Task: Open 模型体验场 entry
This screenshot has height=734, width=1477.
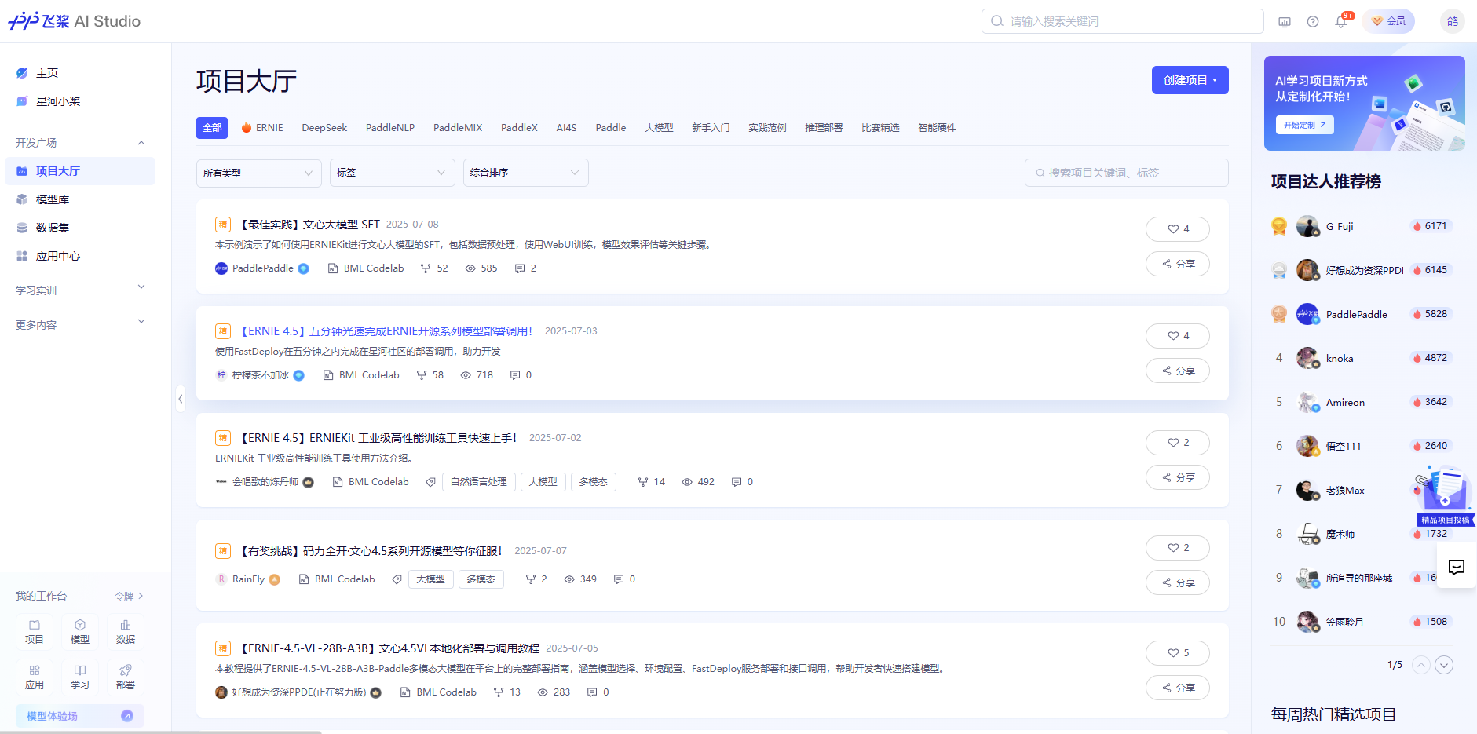Action: pyautogui.click(x=80, y=716)
